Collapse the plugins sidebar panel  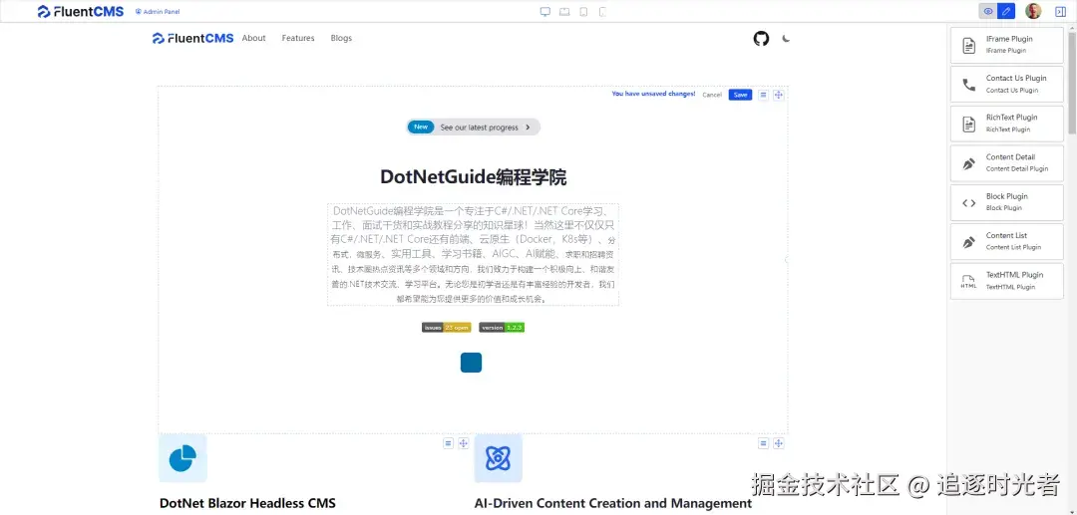tap(1060, 11)
